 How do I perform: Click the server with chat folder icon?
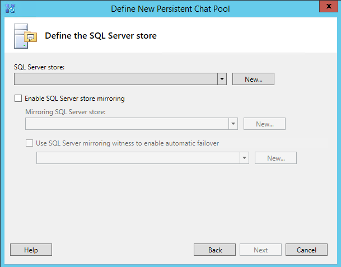coord(25,36)
